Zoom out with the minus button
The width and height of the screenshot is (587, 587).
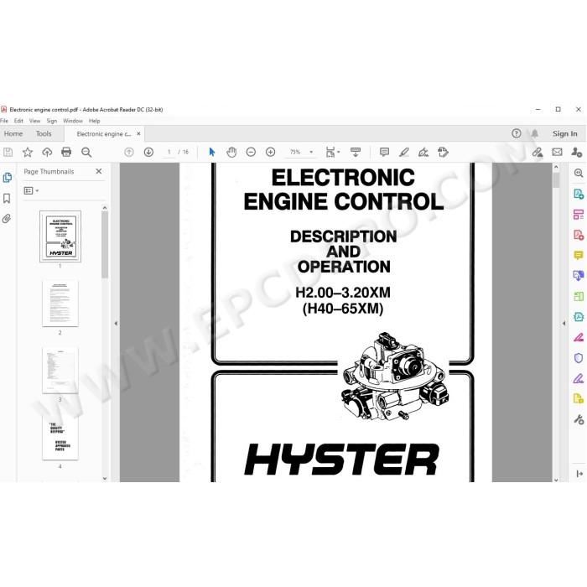click(251, 152)
